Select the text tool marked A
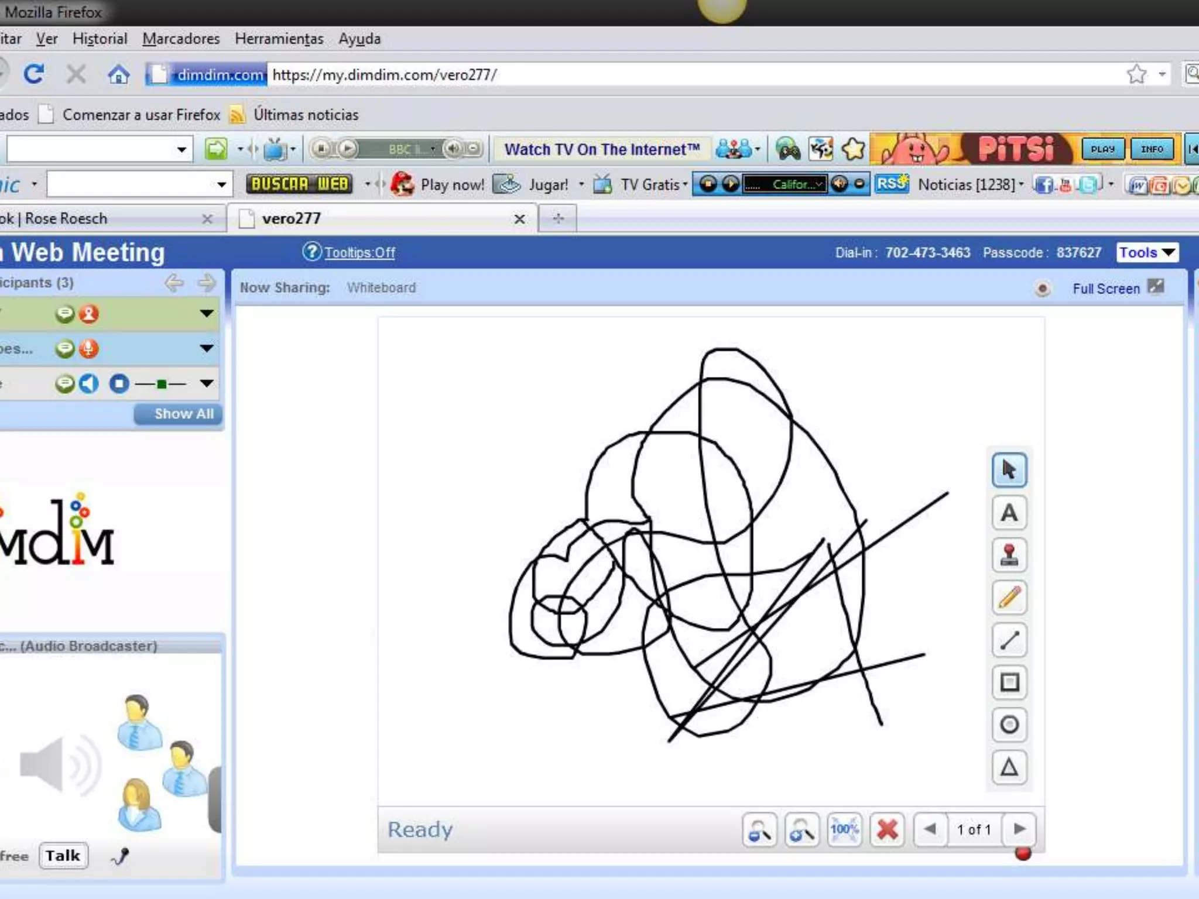Image resolution: width=1199 pixels, height=899 pixels. coord(1009,513)
